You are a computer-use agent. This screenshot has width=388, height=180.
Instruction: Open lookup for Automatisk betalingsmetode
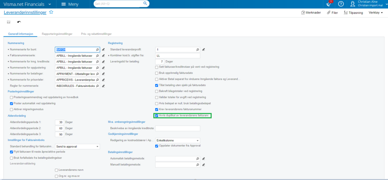click(x=197, y=159)
